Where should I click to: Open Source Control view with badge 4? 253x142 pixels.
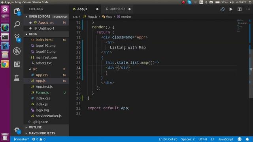point(17,38)
